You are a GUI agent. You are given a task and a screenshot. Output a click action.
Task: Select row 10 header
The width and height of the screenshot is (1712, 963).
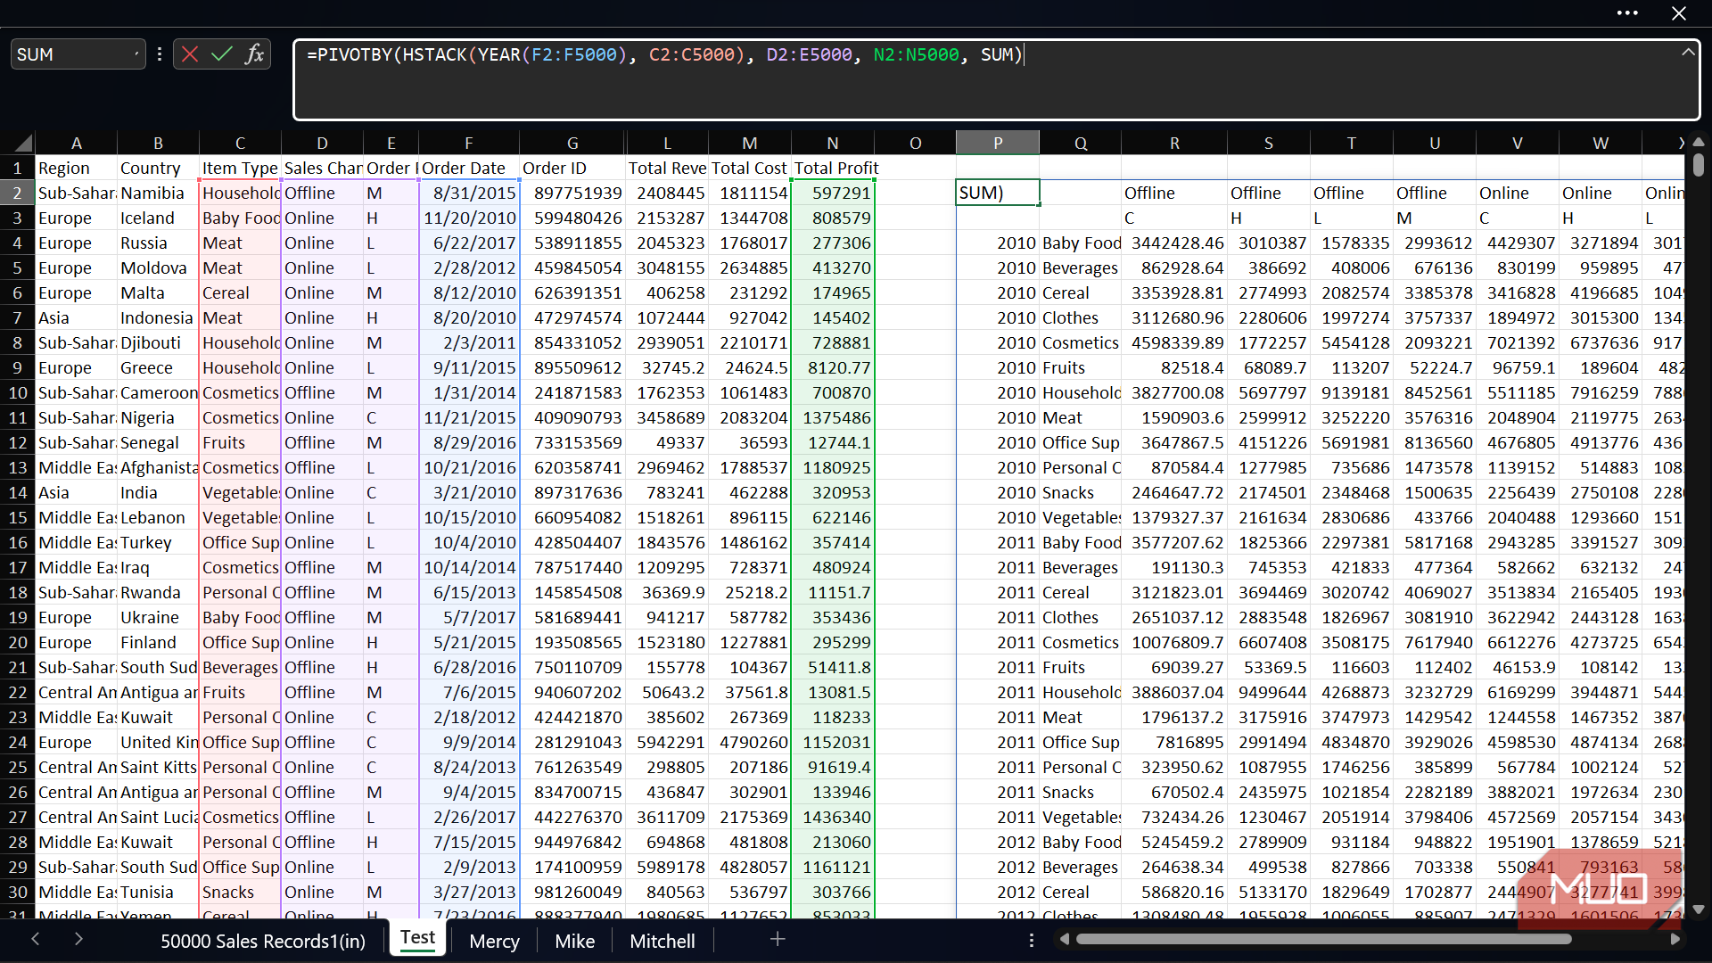click(x=18, y=392)
